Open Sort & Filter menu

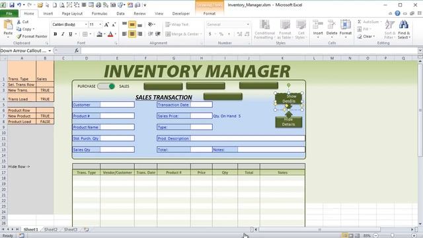390,29
